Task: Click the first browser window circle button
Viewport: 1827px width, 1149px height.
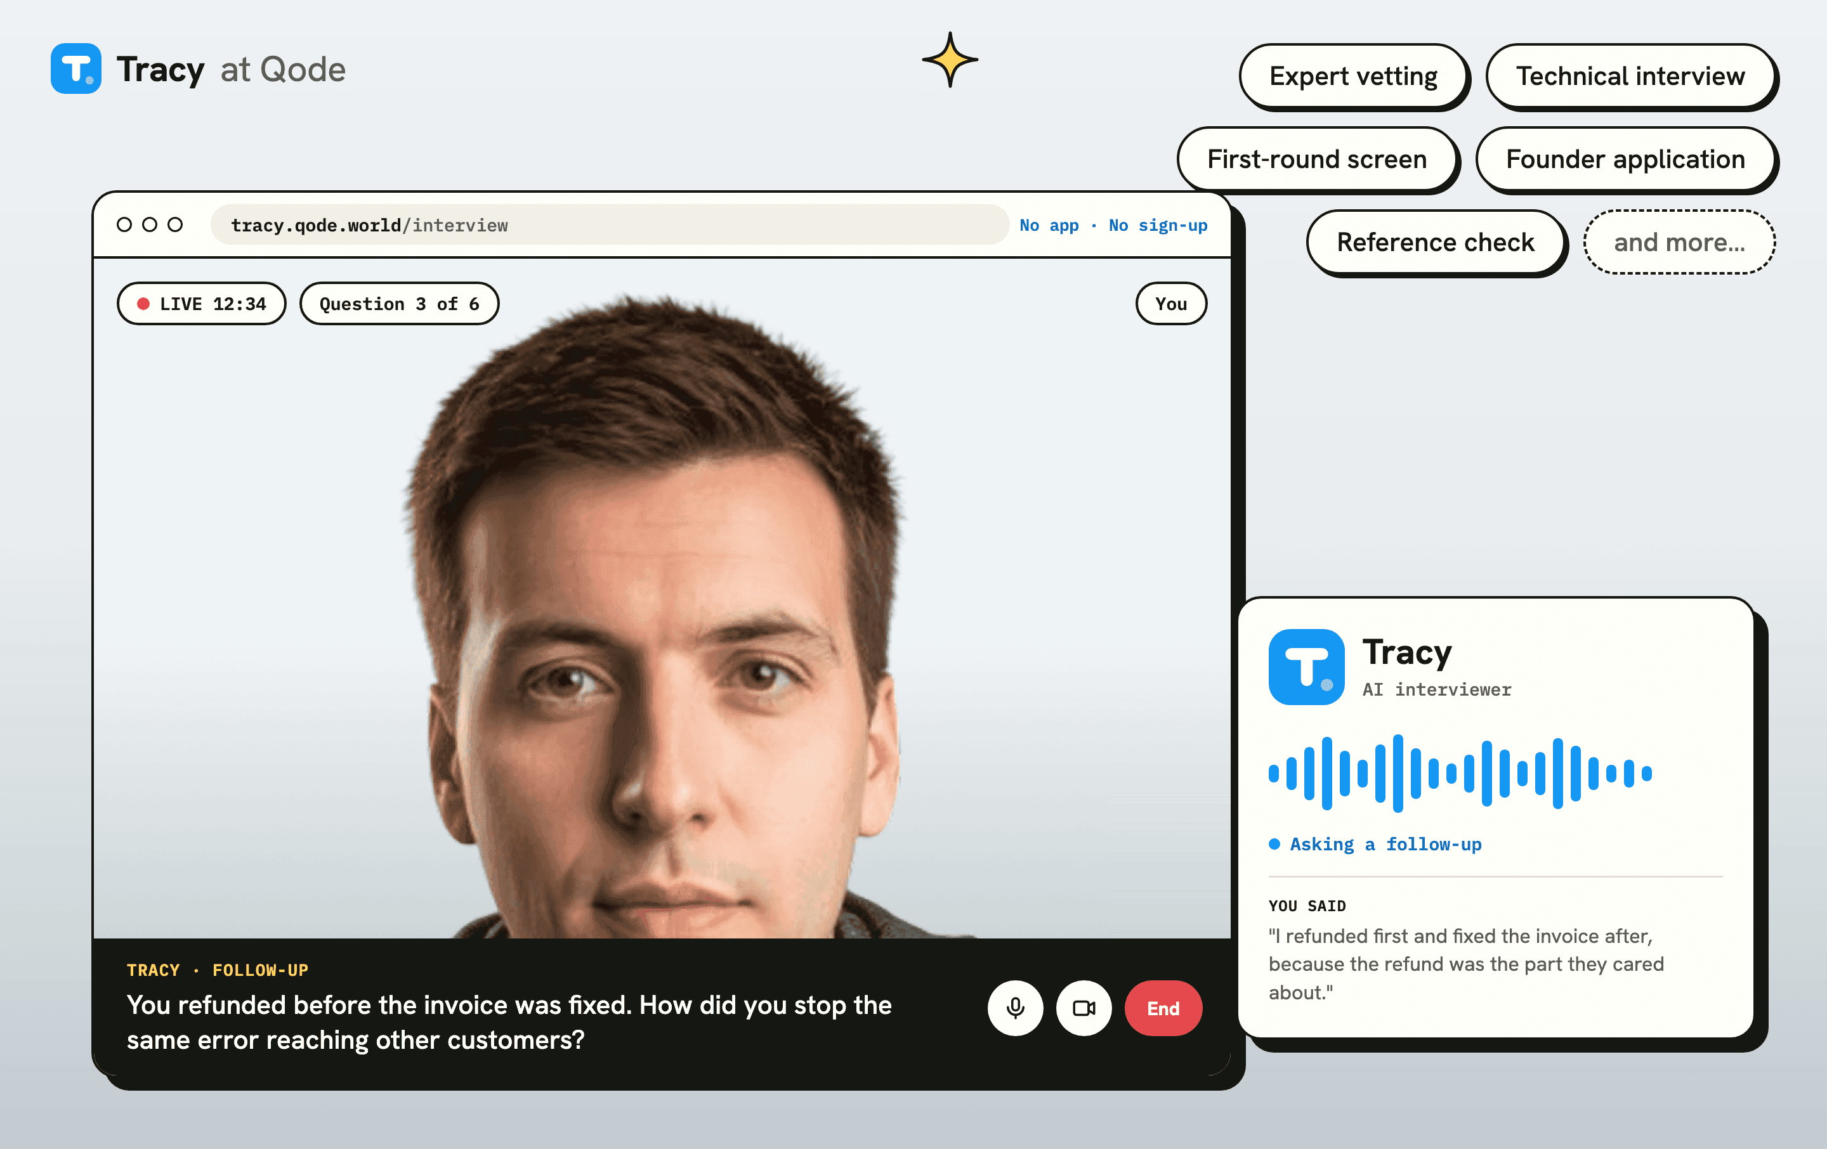Action: click(x=124, y=224)
